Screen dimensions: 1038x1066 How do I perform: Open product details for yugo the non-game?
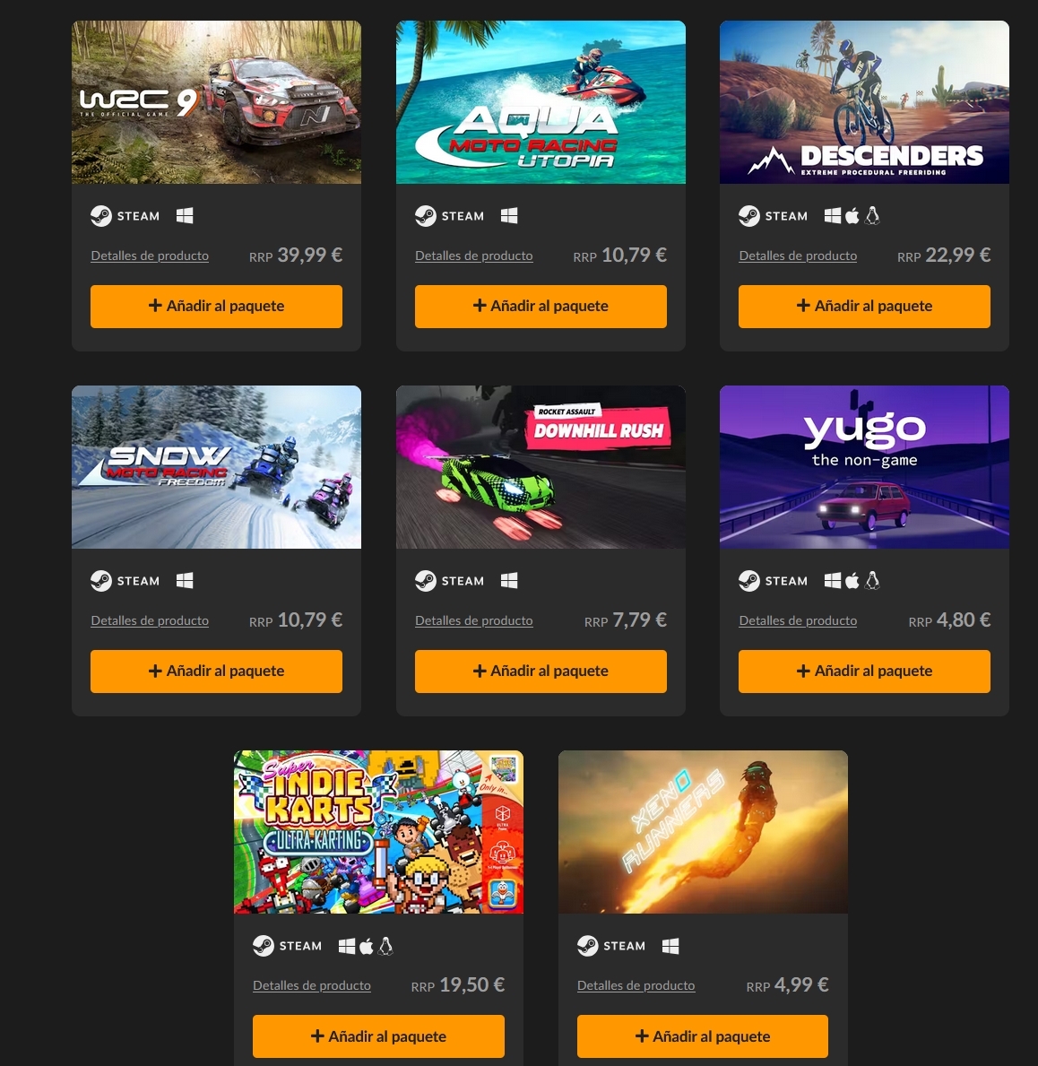point(798,620)
